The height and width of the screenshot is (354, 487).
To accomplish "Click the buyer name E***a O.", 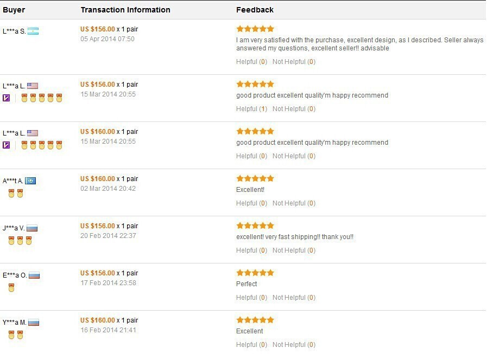I will click(15, 275).
